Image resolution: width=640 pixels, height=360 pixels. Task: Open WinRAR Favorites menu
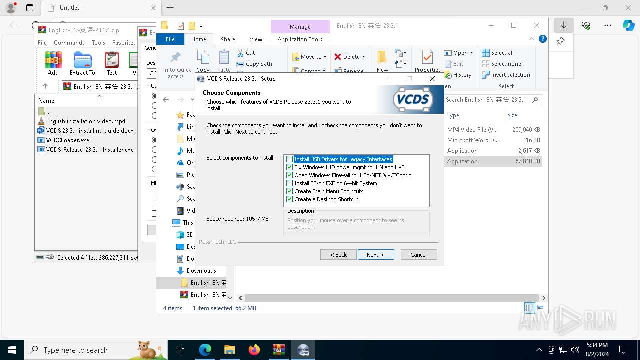pos(124,43)
